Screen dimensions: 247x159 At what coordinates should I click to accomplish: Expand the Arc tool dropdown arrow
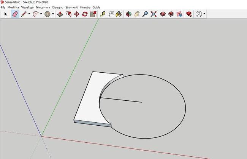tap(41, 14)
